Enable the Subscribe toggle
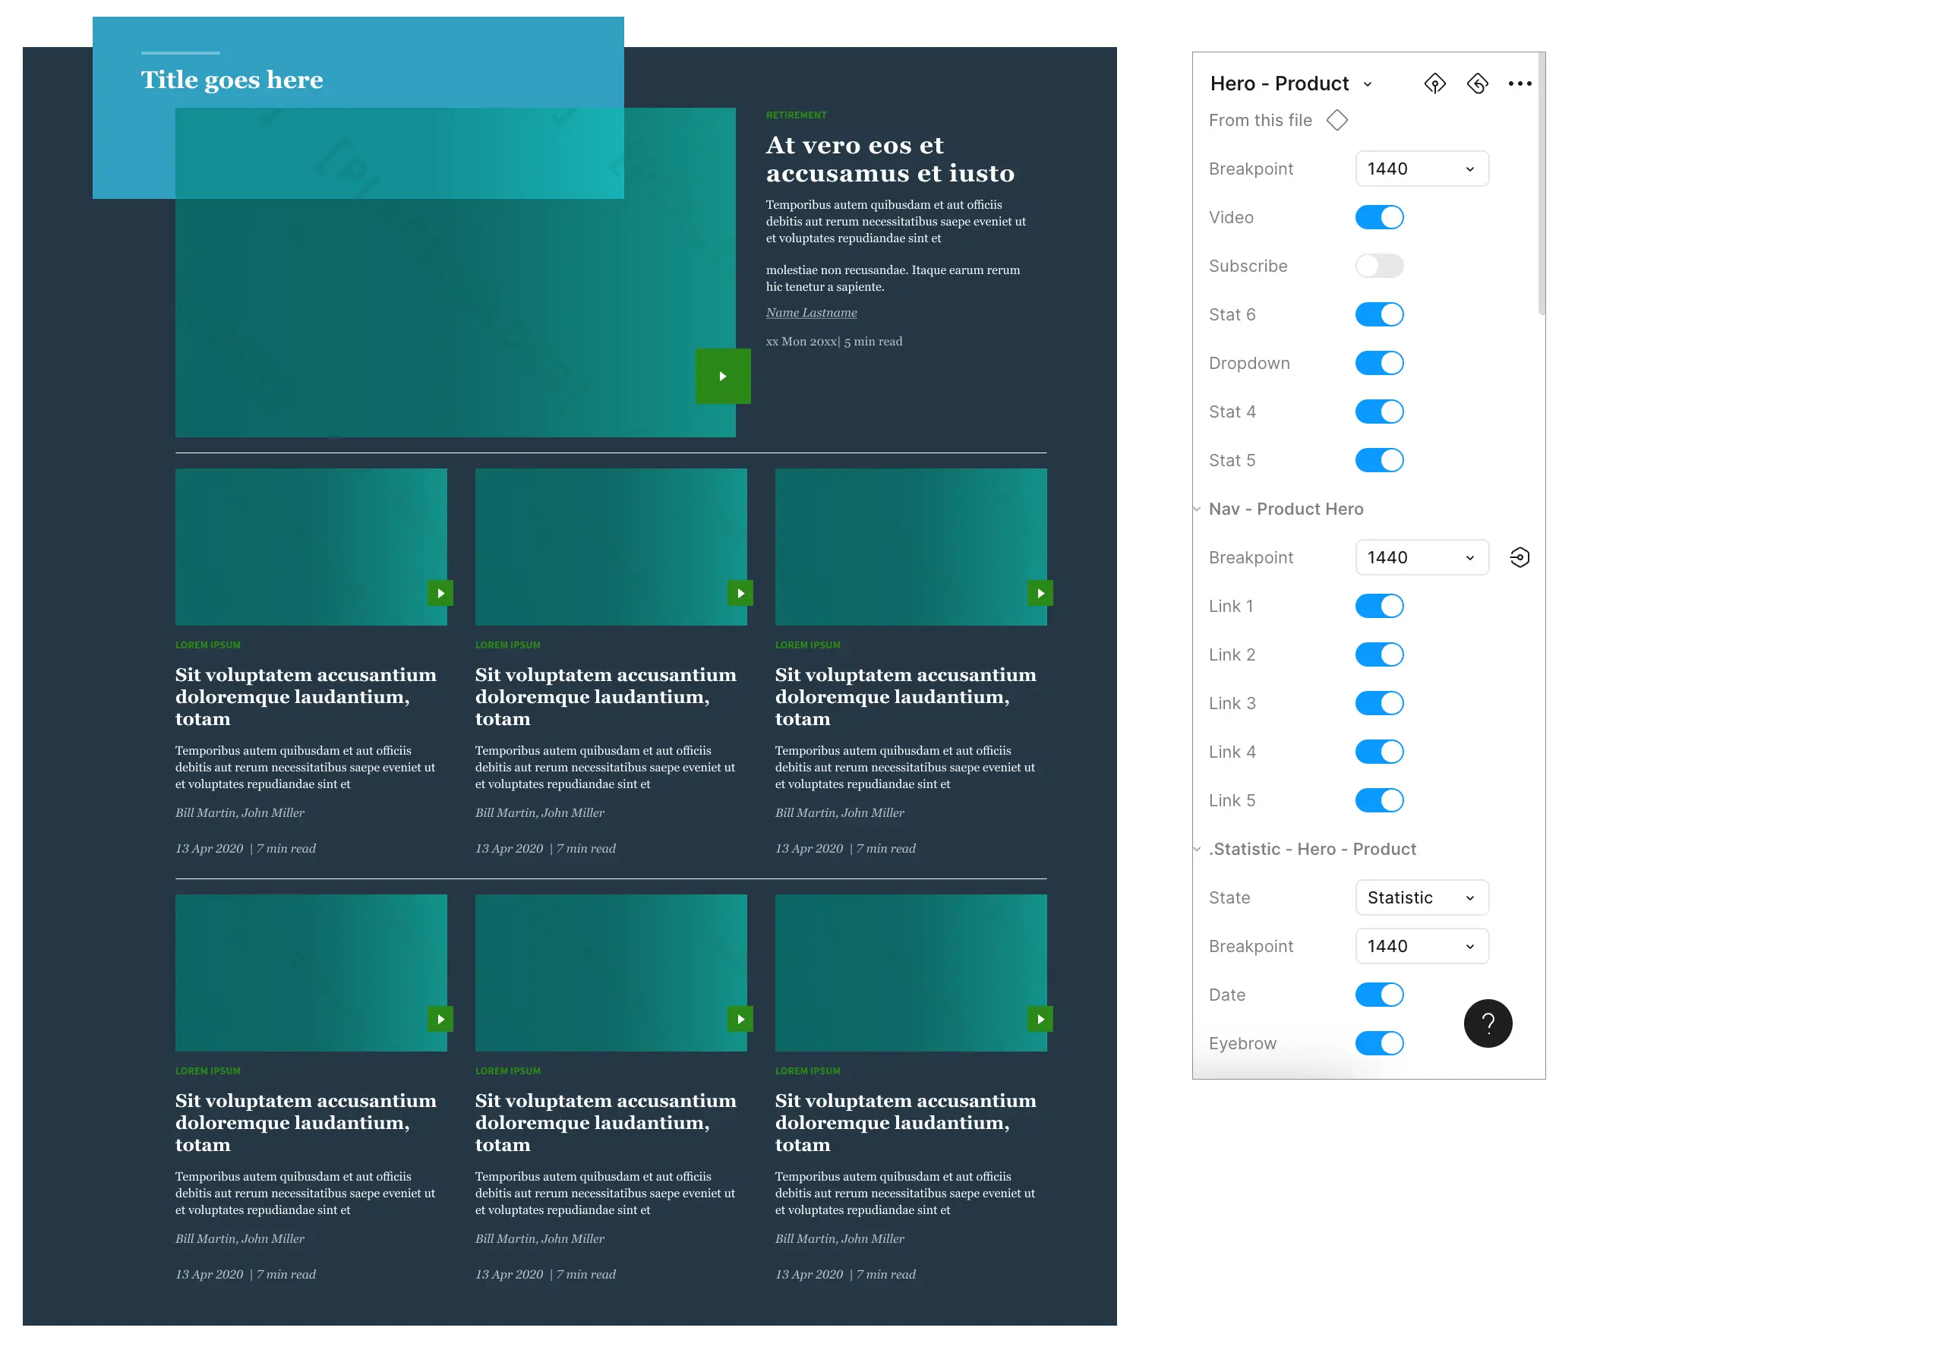This screenshot has width=1944, height=1356. pos(1379,265)
